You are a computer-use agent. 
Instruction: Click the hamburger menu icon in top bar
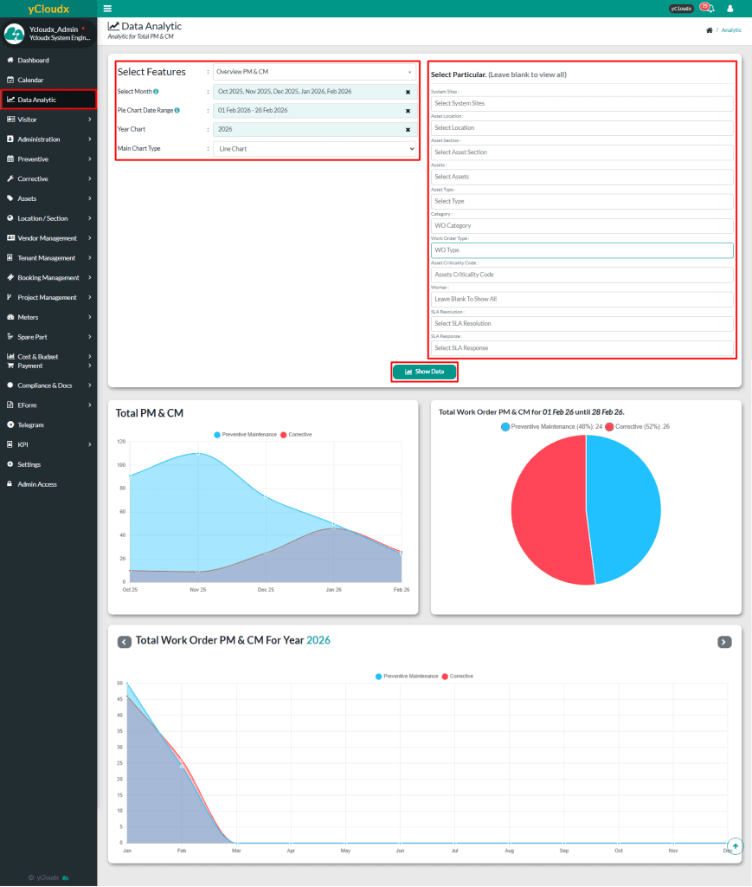point(107,8)
